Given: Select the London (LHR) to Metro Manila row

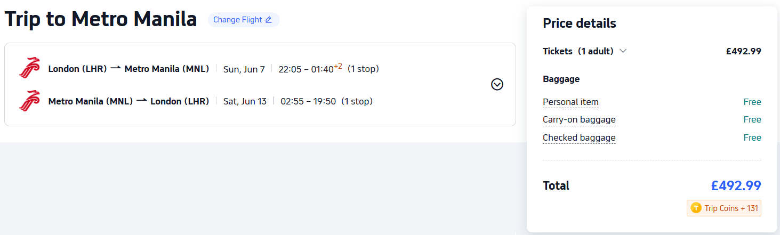Looking at the screenshot, I should coord(213,69).
